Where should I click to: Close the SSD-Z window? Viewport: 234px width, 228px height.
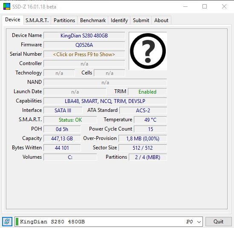[x=224, y=6]
